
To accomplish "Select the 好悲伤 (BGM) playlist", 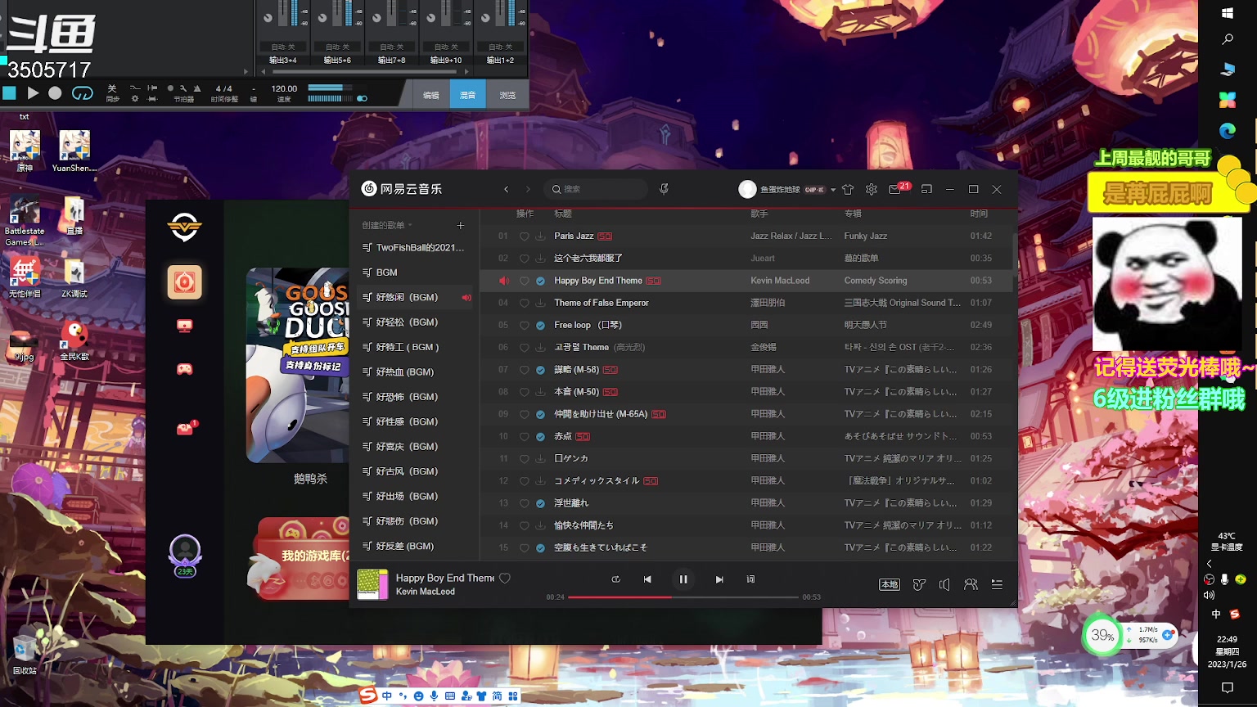I will point(414,521).
